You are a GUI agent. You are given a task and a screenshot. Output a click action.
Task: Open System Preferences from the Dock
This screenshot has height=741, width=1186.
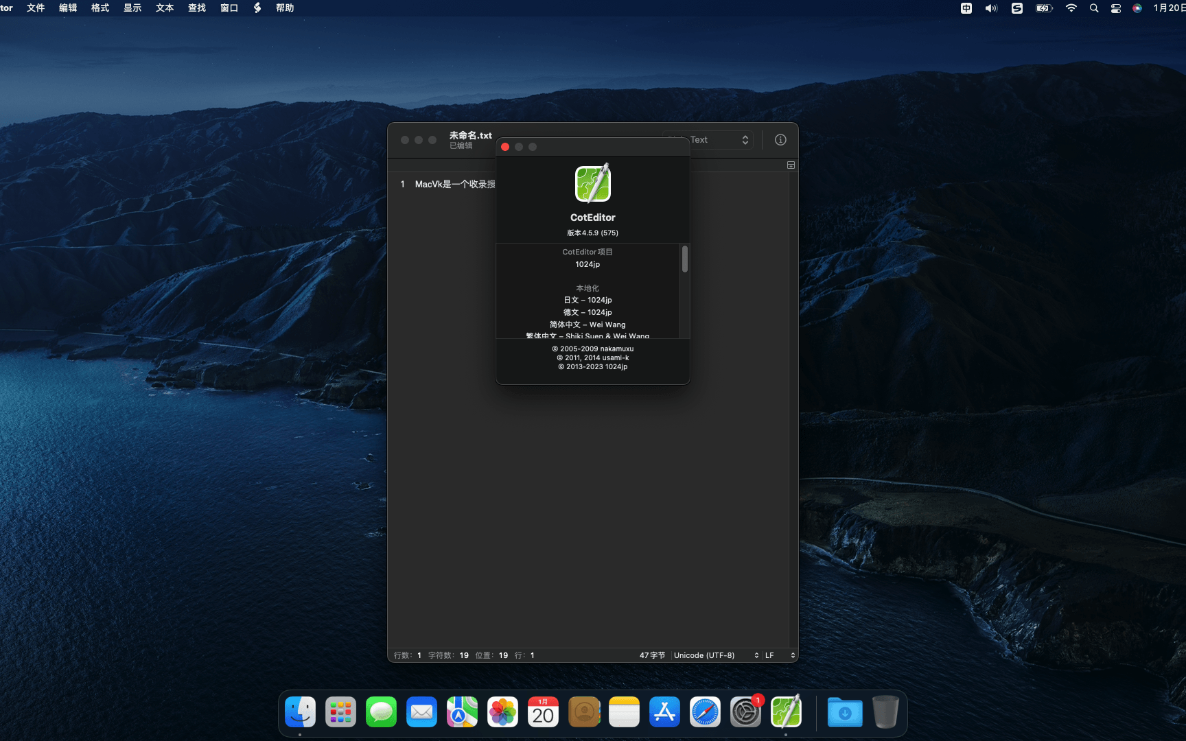tap(745, 712)
